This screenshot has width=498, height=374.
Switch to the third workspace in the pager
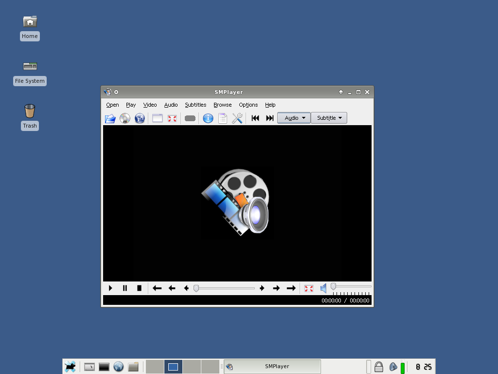[x=192, y=367]
